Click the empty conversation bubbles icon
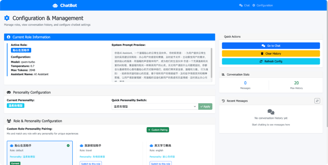The height and width of the screenshot is (165, 328). [x=271, y=112]
